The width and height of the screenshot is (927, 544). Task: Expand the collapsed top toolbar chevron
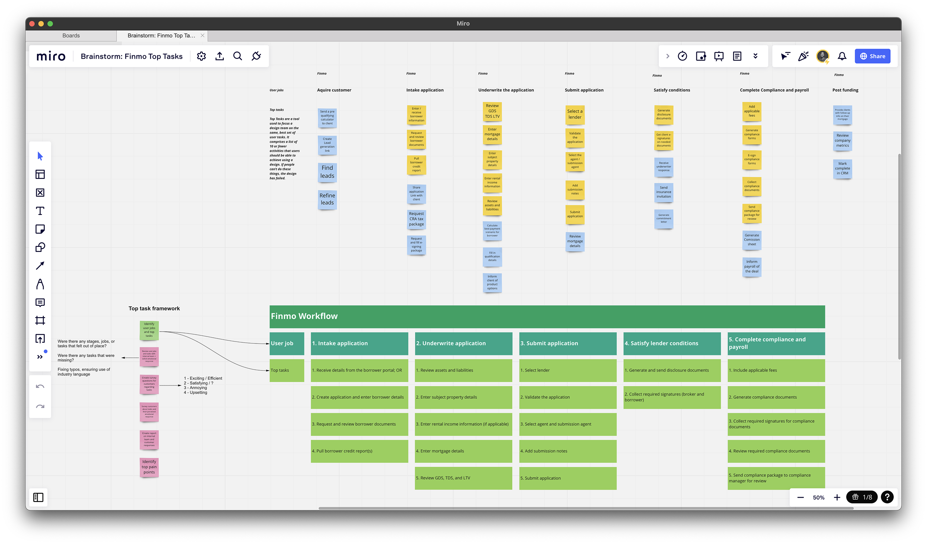668,56
